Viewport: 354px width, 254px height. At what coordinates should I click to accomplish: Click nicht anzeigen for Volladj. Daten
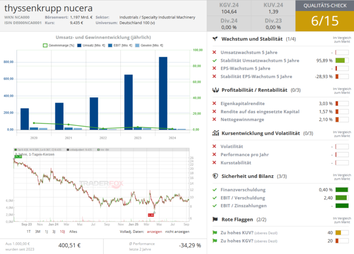click(x=177, y=231)
